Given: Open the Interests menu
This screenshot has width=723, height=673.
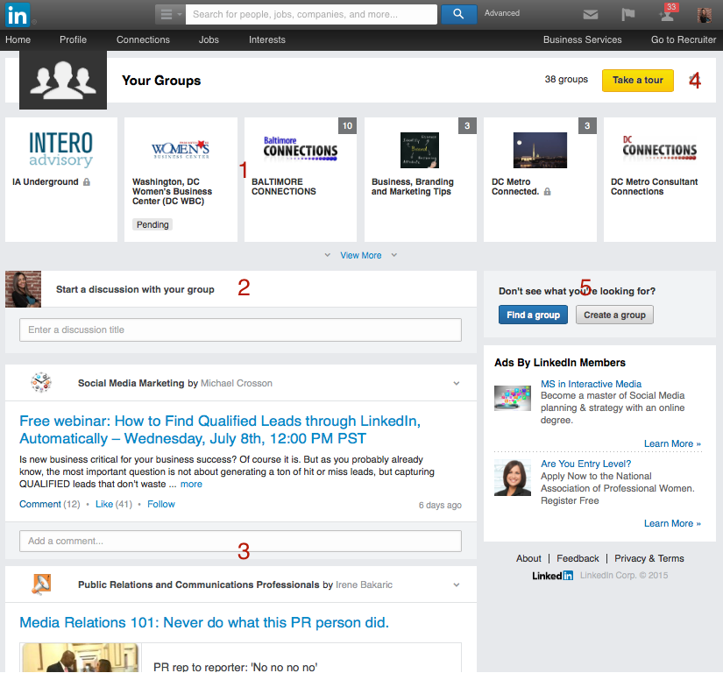Looking at the screenshot, I should point(266,39).
